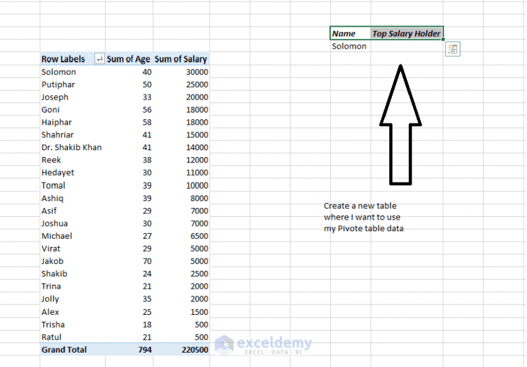Click Goni's age value 56
Image resolution: width=527 pixels, height=367 pixels.
147,110
